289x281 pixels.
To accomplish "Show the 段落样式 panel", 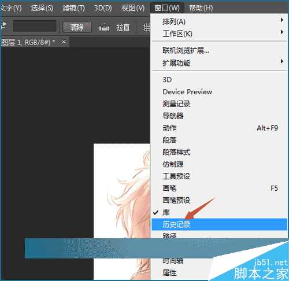I will coord(220,152).
